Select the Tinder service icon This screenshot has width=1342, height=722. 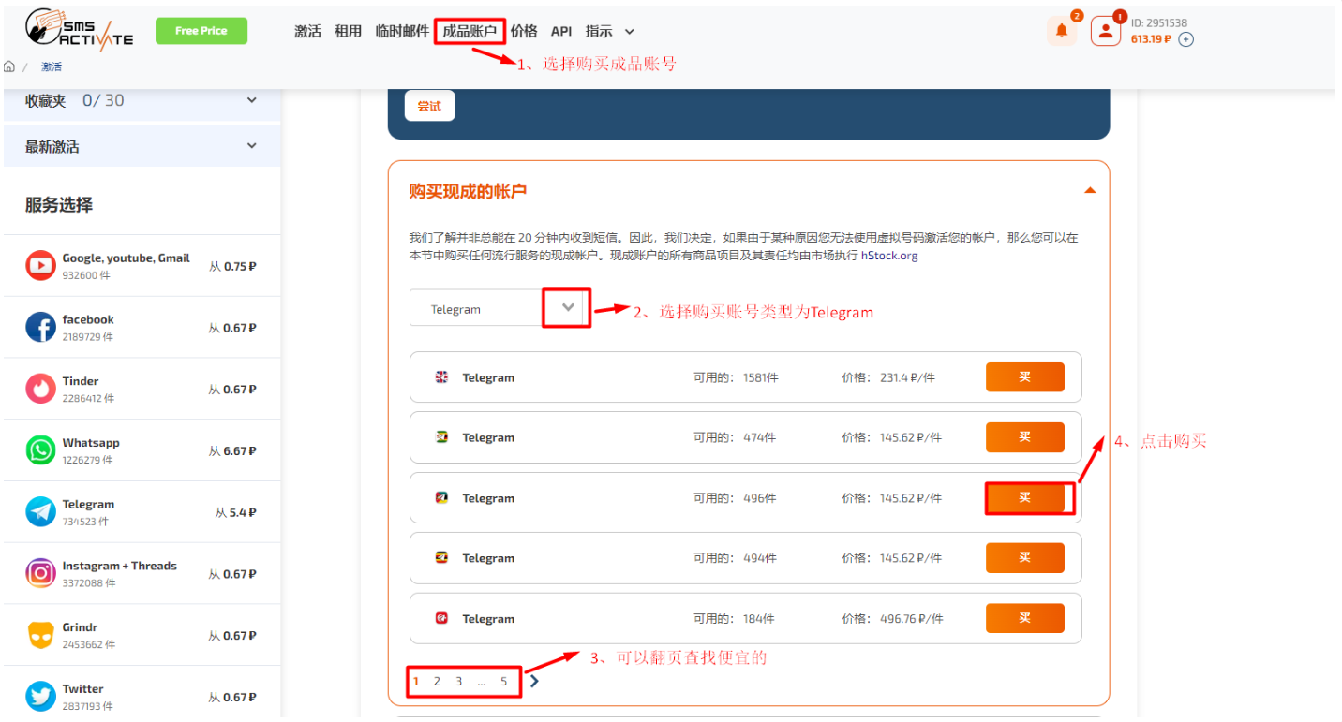pyautogui.click(x=40, y=389)
